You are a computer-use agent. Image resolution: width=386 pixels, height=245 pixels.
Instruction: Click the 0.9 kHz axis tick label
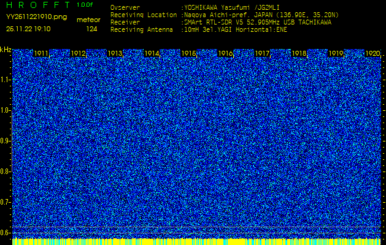click(6, 141)
